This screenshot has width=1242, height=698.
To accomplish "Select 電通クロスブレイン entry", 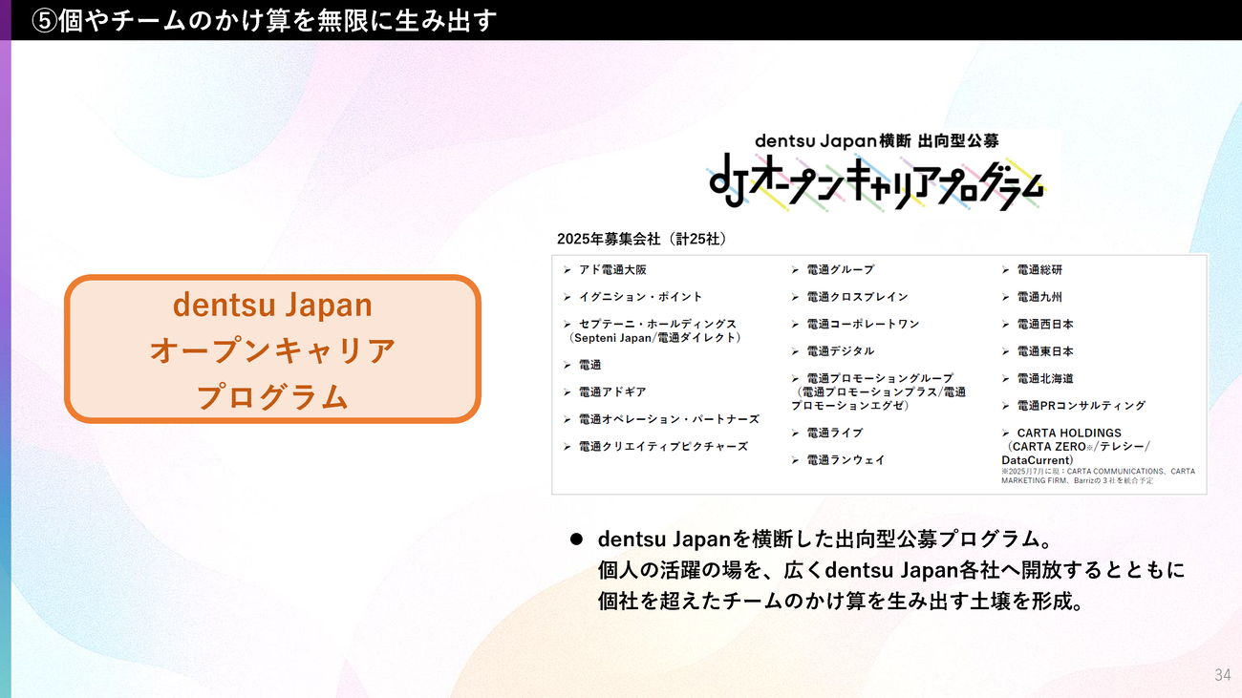I will click(x=857, y=297).
